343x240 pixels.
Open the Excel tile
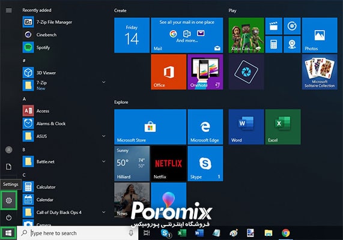[283, 127]
